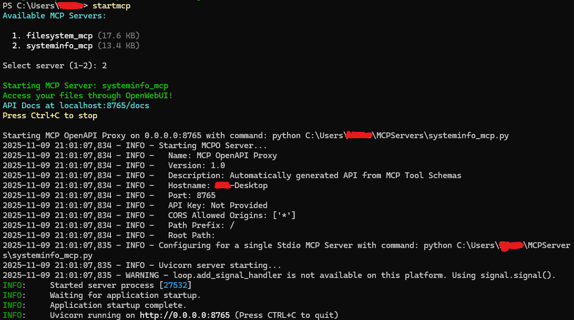Click the 'Available MCP Servers:' heading
574x320 pixels.
(x=54, y=16)
